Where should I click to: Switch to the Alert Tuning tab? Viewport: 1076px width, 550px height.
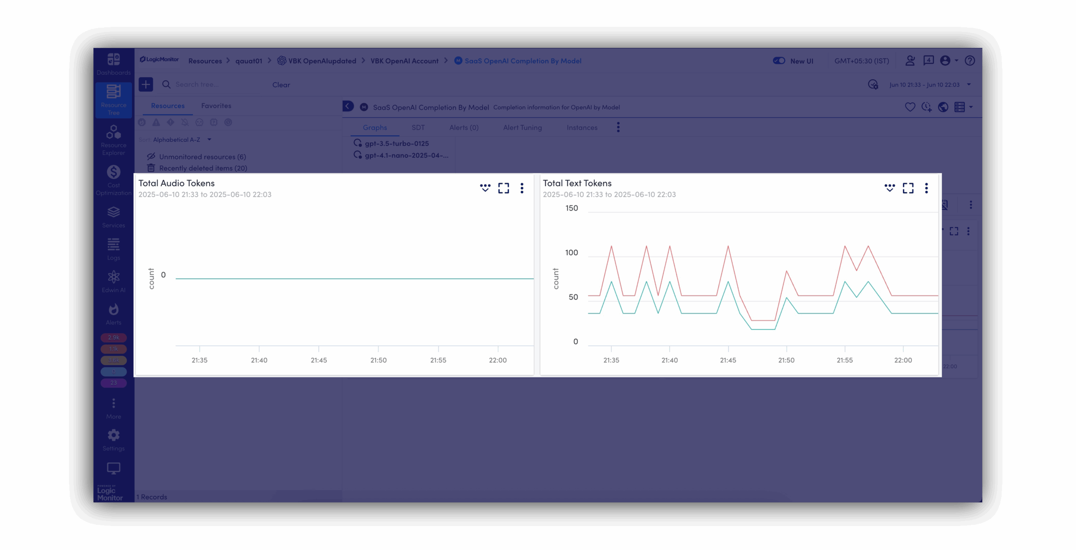click(x=522, y=128)
